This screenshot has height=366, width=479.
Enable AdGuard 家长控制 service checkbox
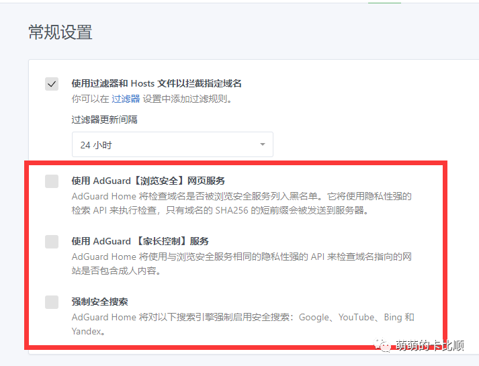click(52, 242)
